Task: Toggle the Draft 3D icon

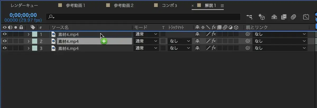Action: [261, 17]
